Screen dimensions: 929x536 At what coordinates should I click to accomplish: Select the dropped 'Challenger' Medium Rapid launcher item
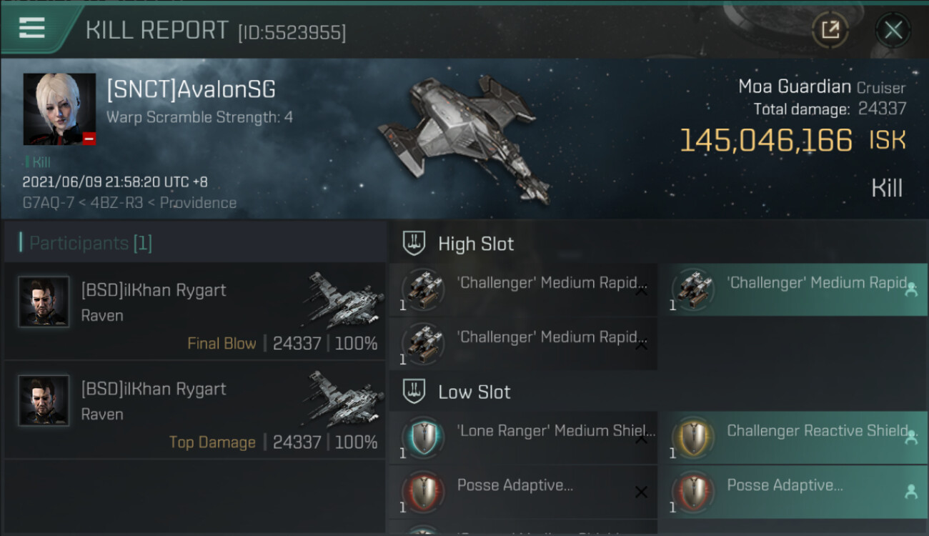793,289
